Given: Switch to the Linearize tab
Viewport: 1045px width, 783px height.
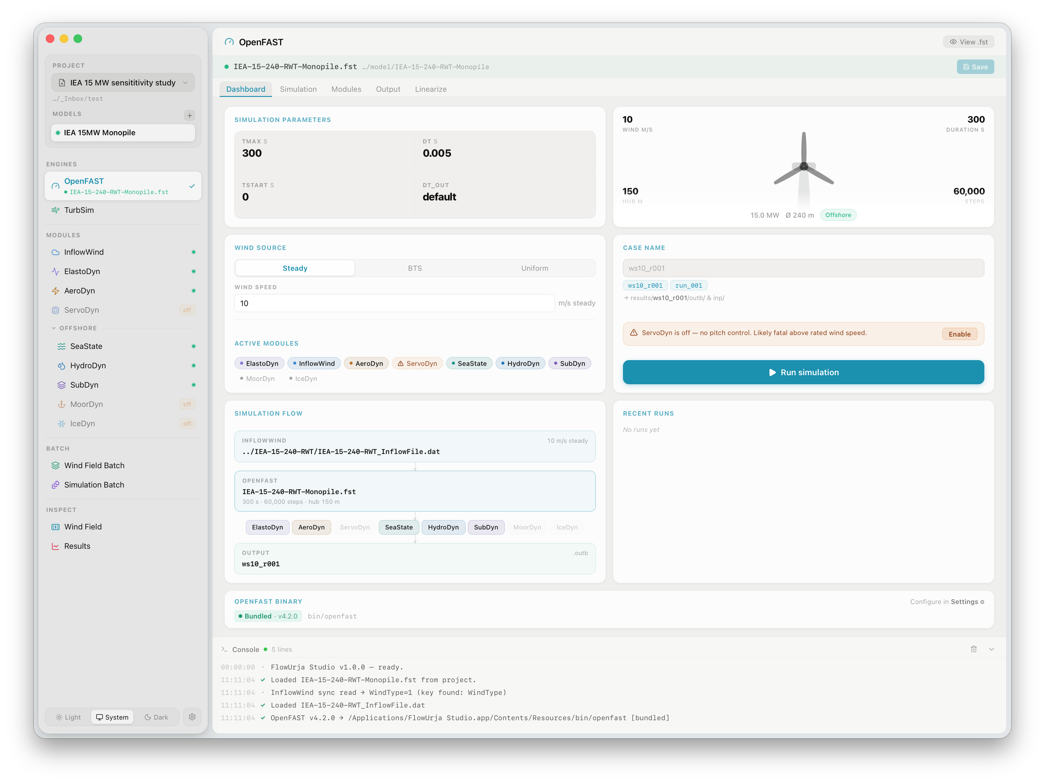Looking at the screenshot, I should [x=430, y=89].
